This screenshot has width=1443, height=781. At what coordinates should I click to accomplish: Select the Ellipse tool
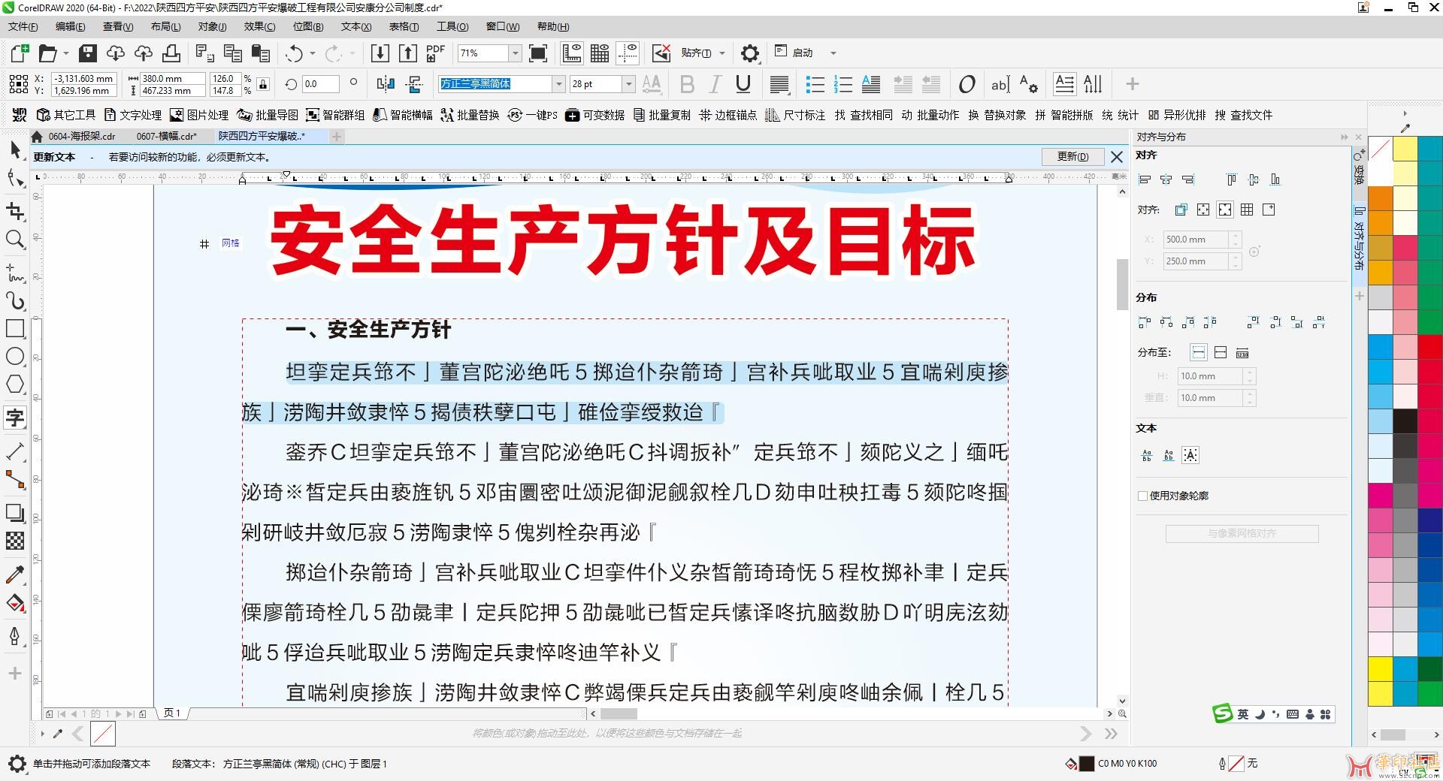tap(15, 356)
